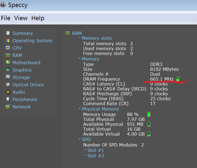The width and height of the screenshot is (197, 168).
Task: Click the CPU chip icon
Action: [8, 48]
